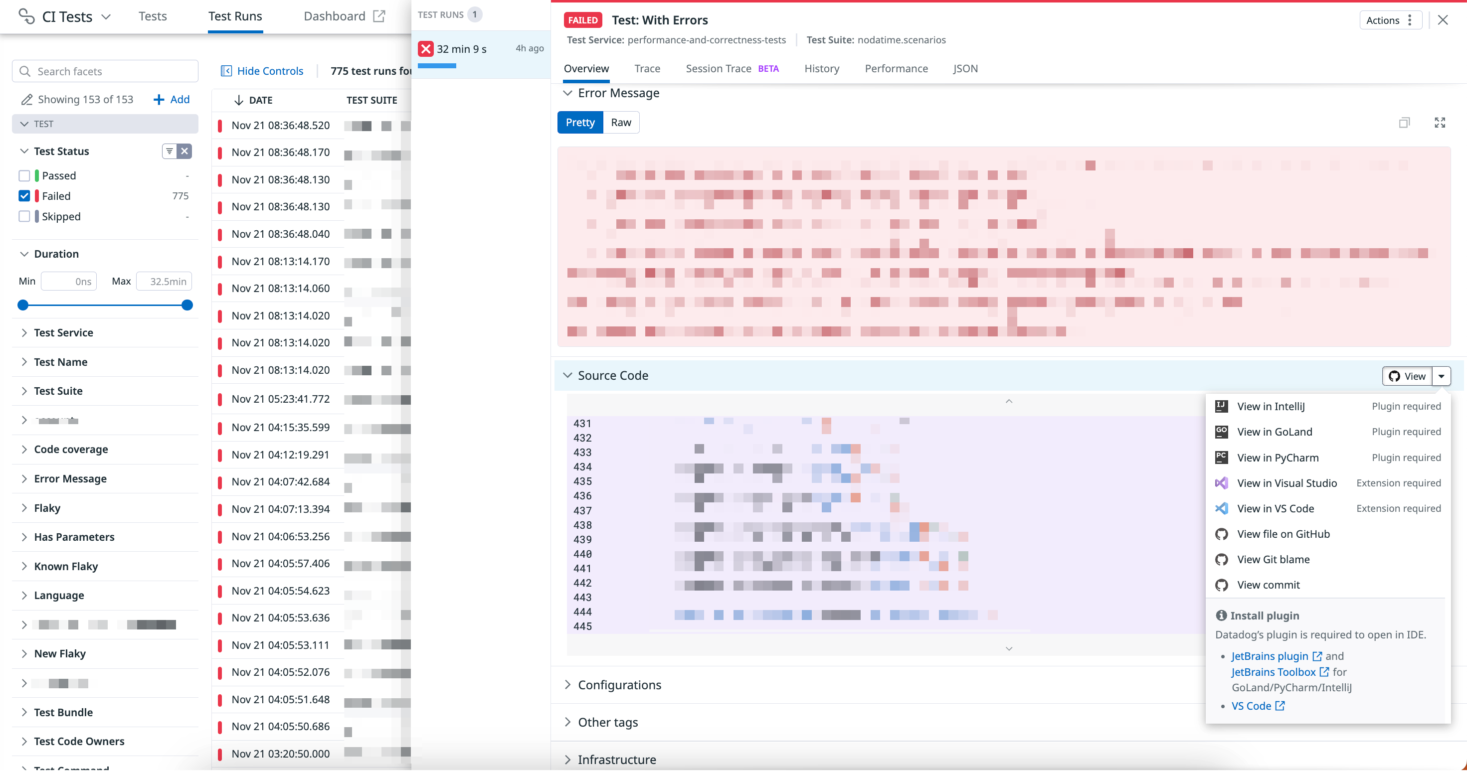Viewport: 1467px width, 771px height.
Task: Expand the Configurations section
Action: click(567, 684)
